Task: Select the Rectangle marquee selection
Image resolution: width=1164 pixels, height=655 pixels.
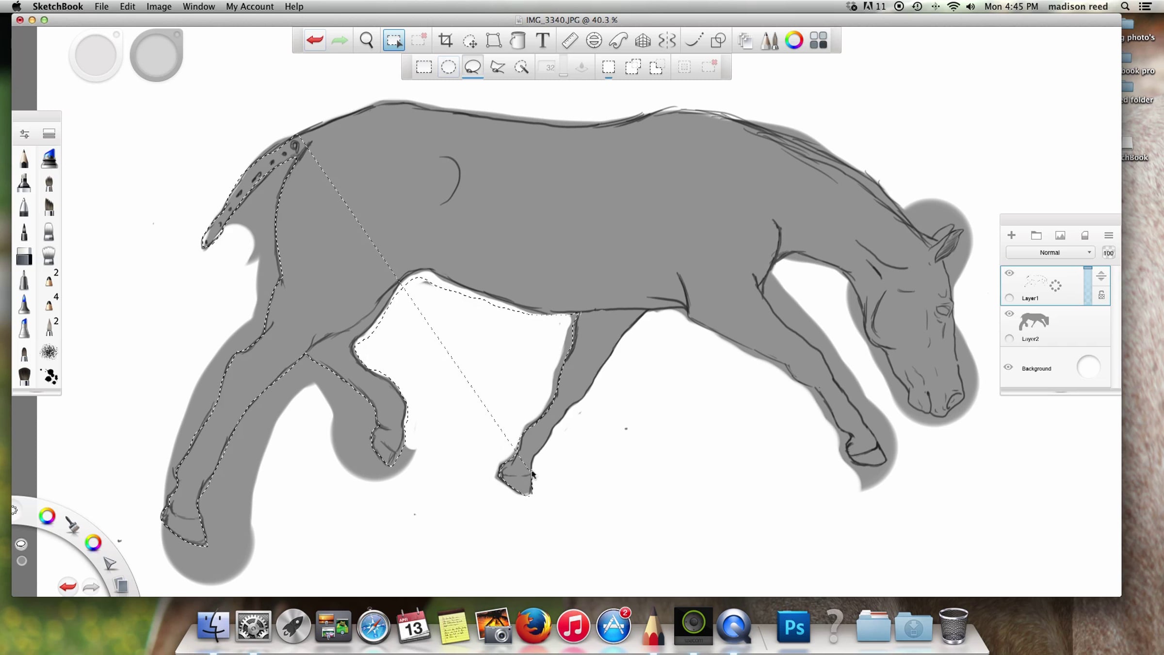Action: click(423, 67)
